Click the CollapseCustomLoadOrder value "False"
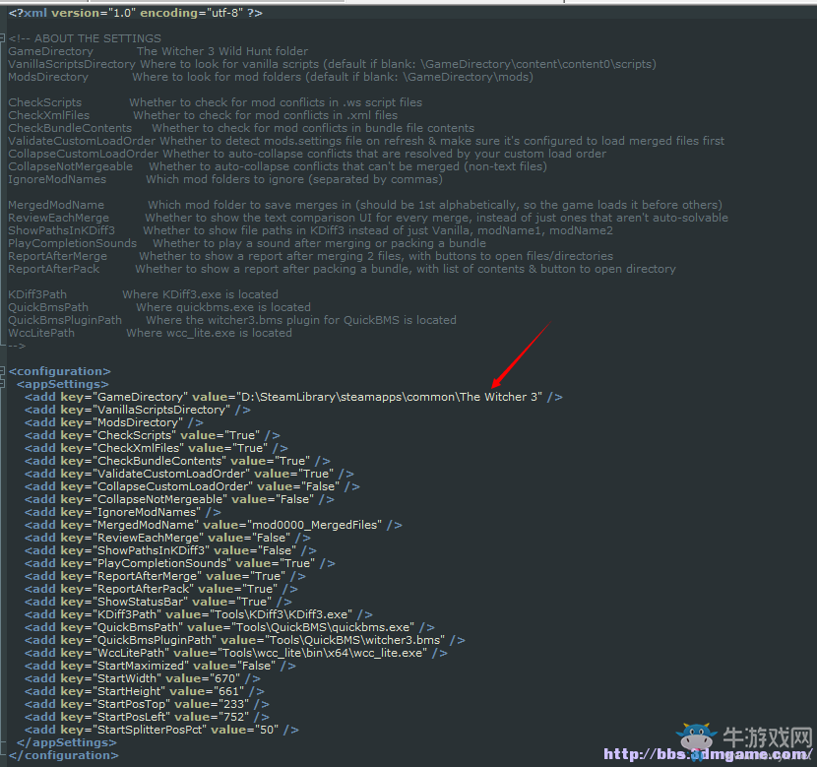Screen dimensions: 817x767 [x=319, y=486]
